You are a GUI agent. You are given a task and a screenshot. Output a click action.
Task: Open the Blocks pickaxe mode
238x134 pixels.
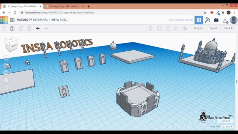[x=208, y=20]
